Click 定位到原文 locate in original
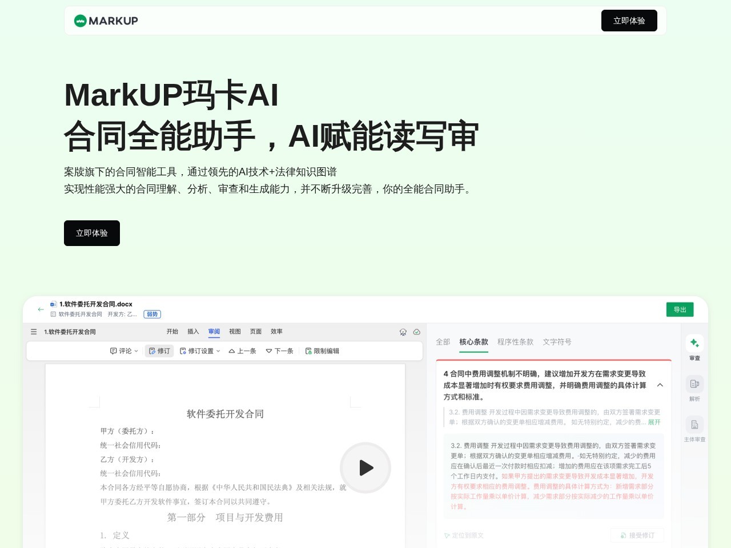The height and width of the screenshot is (548, 731). (x=464, y=535)
